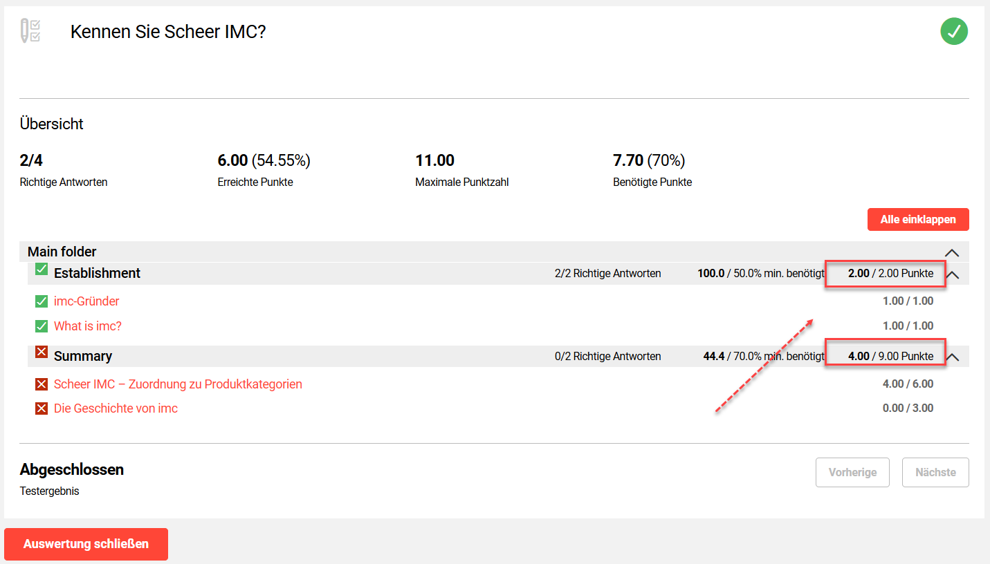This screenshot has width=990, height=564.
Task: Click the 6.00 (54.55%) score value
Action: (264, 160)
